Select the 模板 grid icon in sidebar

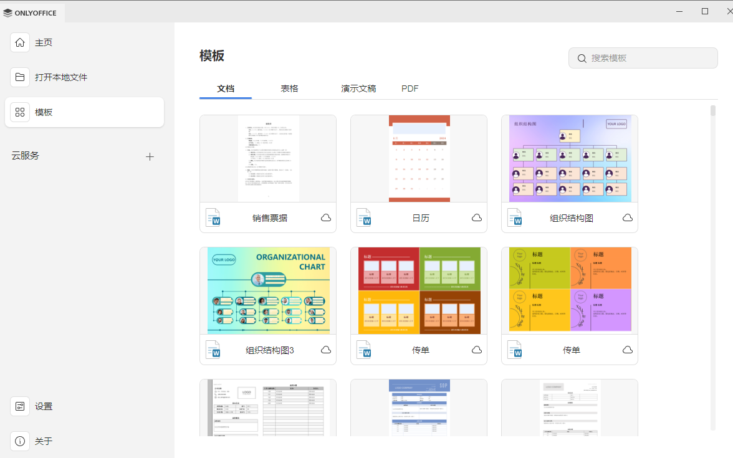[20, 112]
